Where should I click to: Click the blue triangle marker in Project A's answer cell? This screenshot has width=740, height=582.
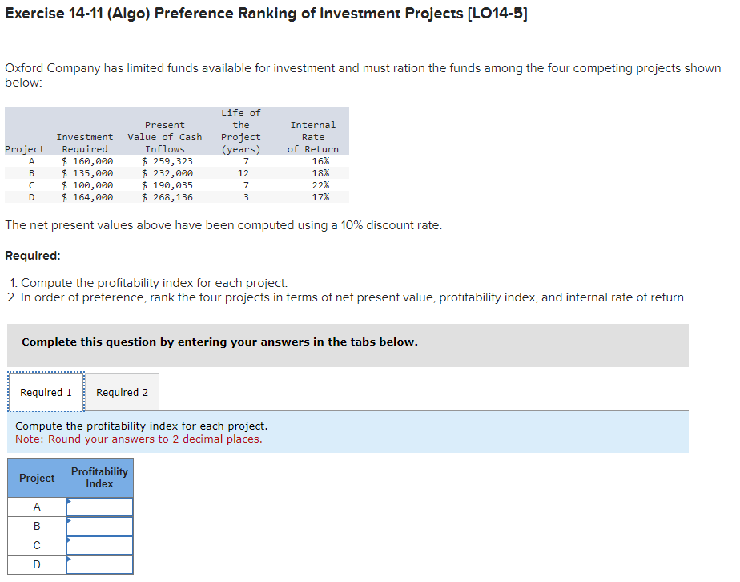coord(69,503)
